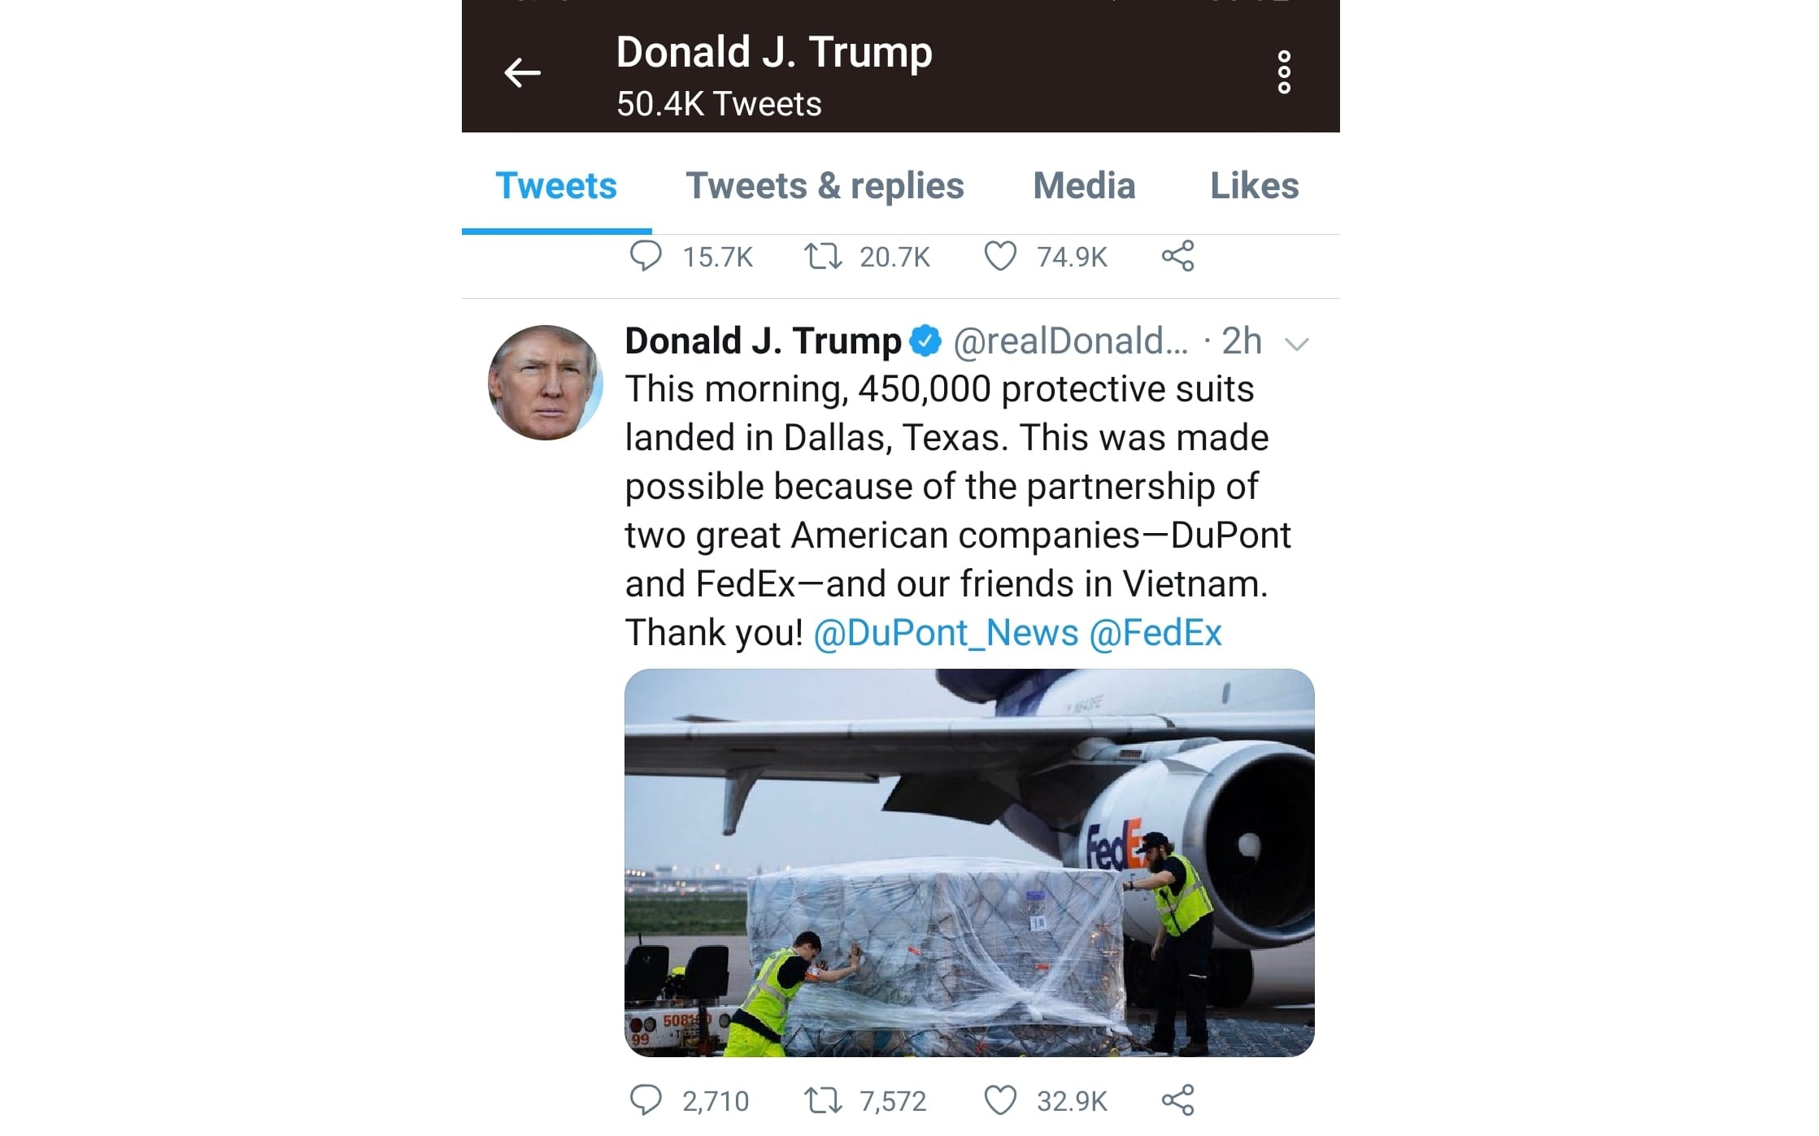Screen dimensions: 1819x1136
Task: Open the @DuPont_News mention link
Action: point(946,633)
